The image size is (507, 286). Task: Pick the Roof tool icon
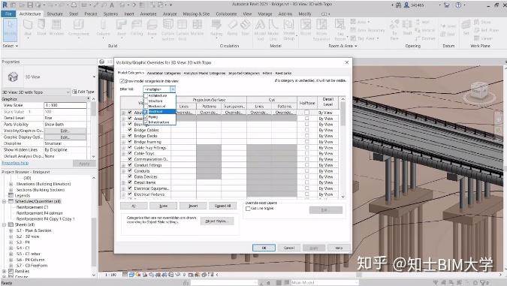121,25
